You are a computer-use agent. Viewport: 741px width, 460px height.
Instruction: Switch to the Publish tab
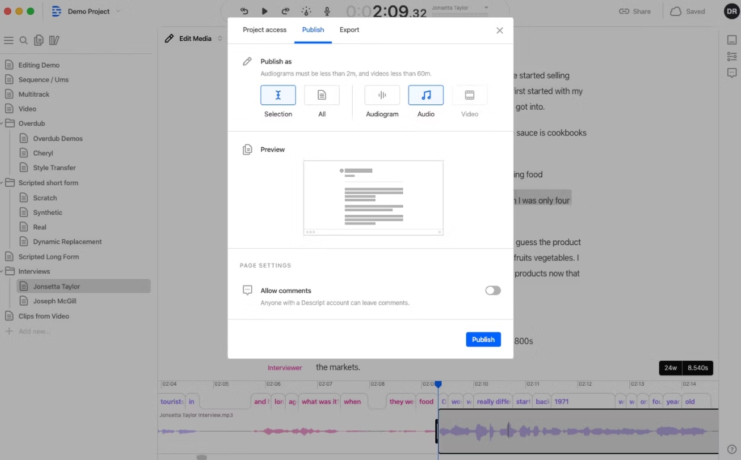coord(313,30)
